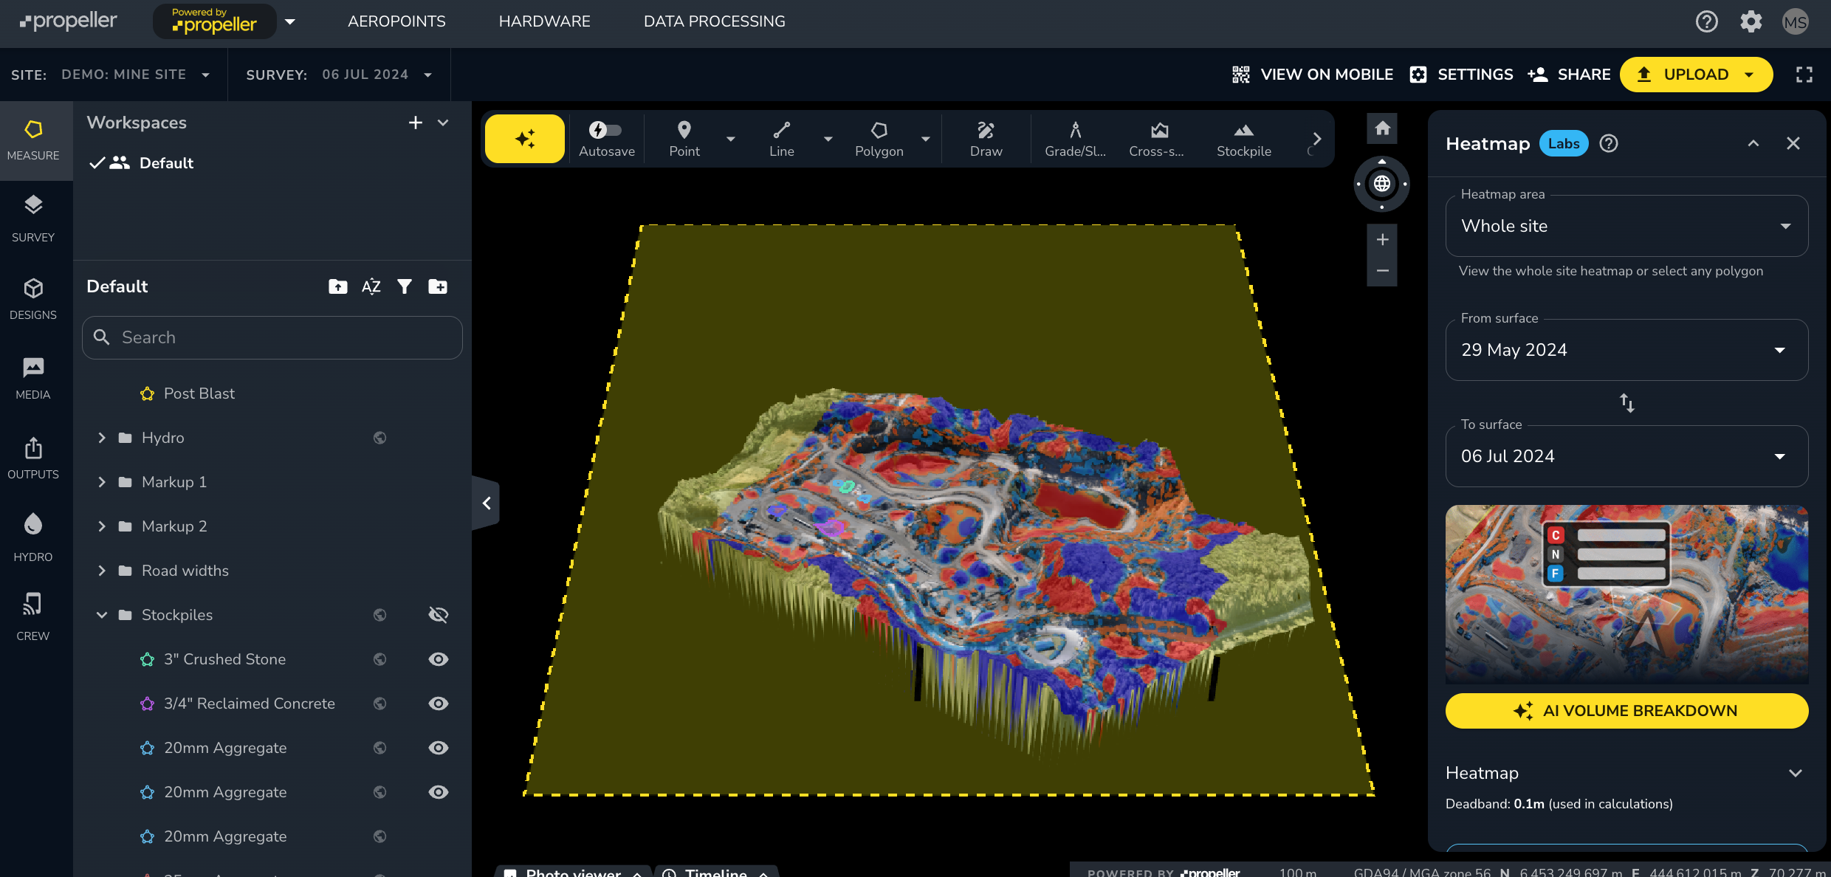Click the globe icon on Hydro folder
Image resolution: width=1831 pixels, height=877 pixels.
[379, 438]
